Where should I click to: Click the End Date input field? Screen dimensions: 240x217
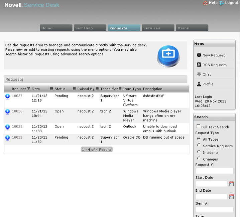(x=212, y=197)
